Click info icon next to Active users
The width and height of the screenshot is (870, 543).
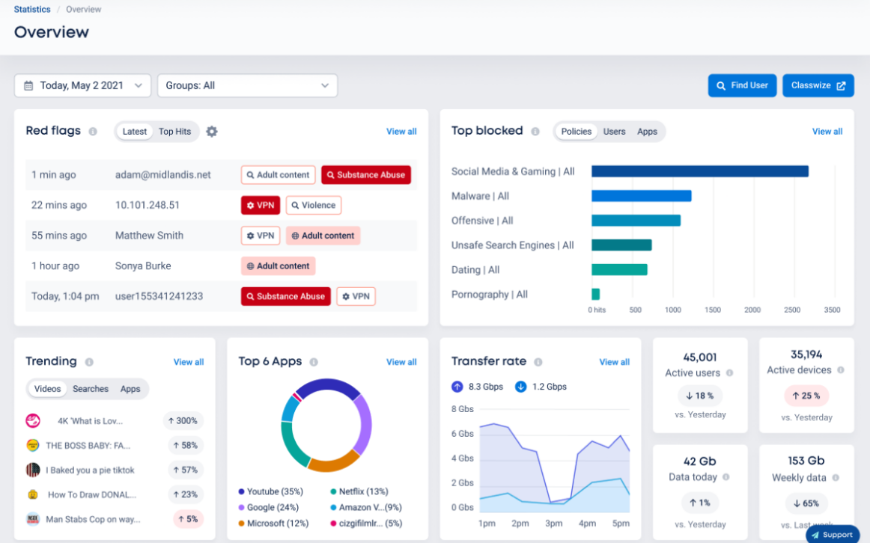(x=729, y=373)
